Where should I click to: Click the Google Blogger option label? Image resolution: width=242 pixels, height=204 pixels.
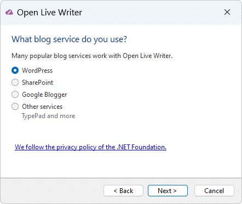[x=44, y=95]
